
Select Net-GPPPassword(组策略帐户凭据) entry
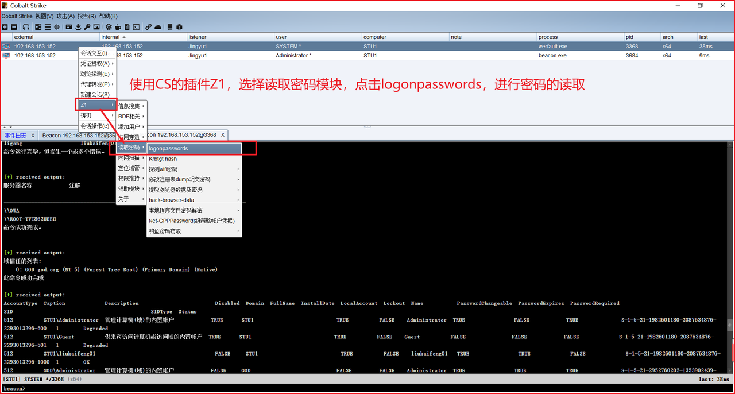(x=194, y=221)
